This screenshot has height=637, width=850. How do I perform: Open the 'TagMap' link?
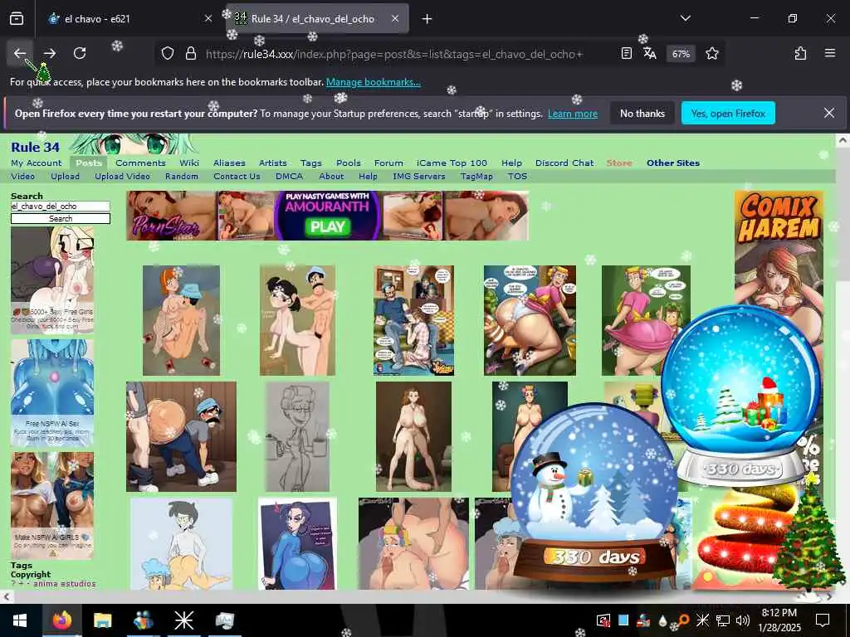pyautogui.click(x=476, y=177)
